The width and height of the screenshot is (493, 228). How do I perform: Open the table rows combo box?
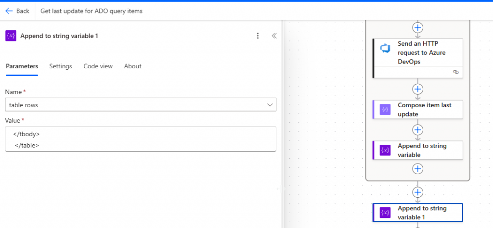135,105
